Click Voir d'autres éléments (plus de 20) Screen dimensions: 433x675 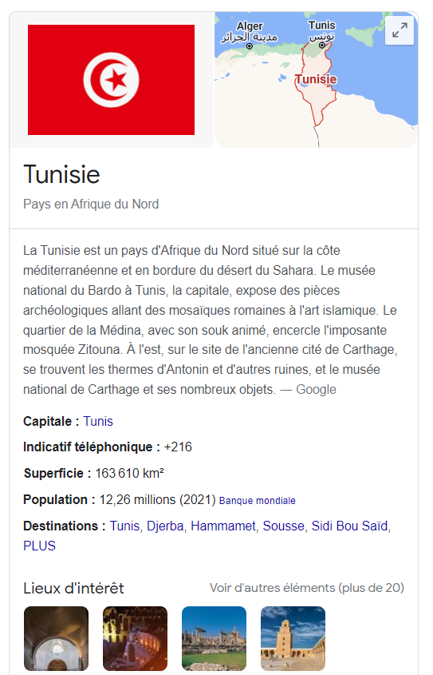point(307,588)
